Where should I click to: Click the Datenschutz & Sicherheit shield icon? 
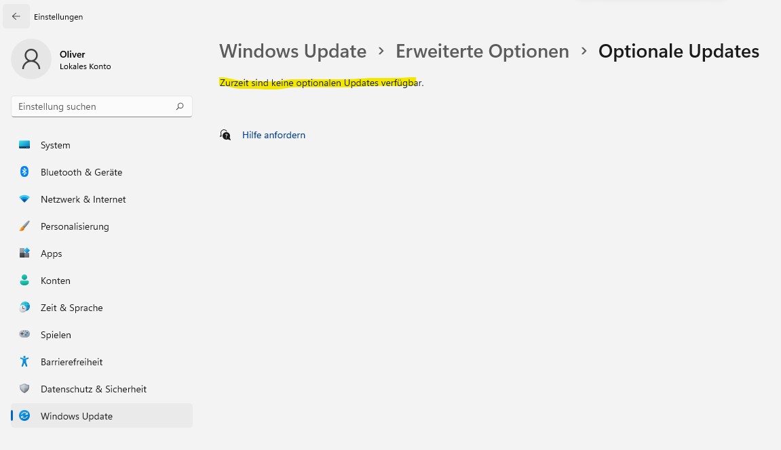tap(24, 388)
